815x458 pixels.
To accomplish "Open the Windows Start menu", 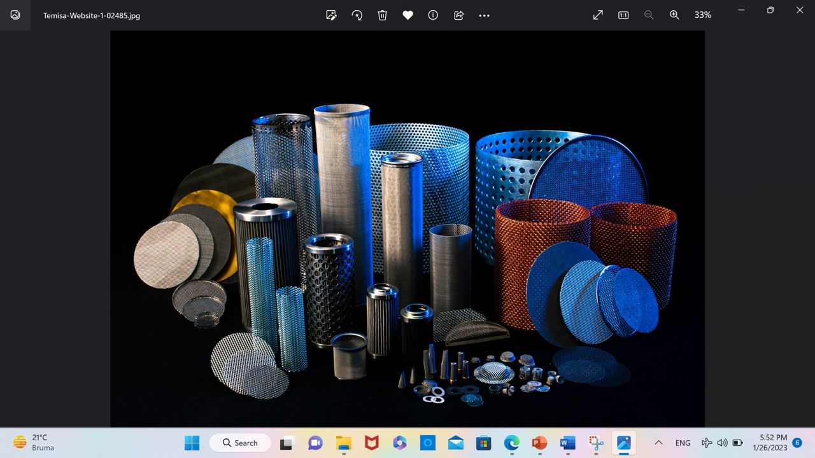I will (x=192, y=443).
